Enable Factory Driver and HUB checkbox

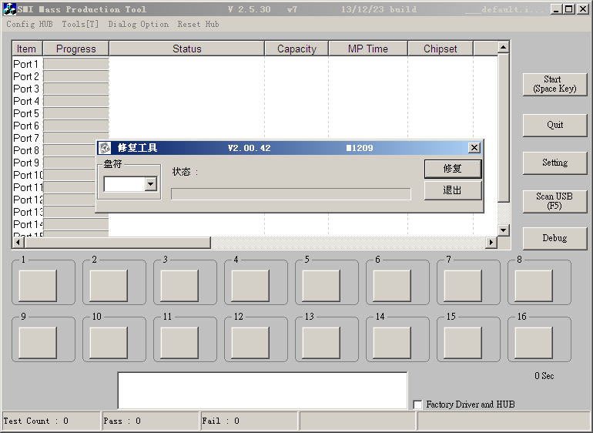417,404
